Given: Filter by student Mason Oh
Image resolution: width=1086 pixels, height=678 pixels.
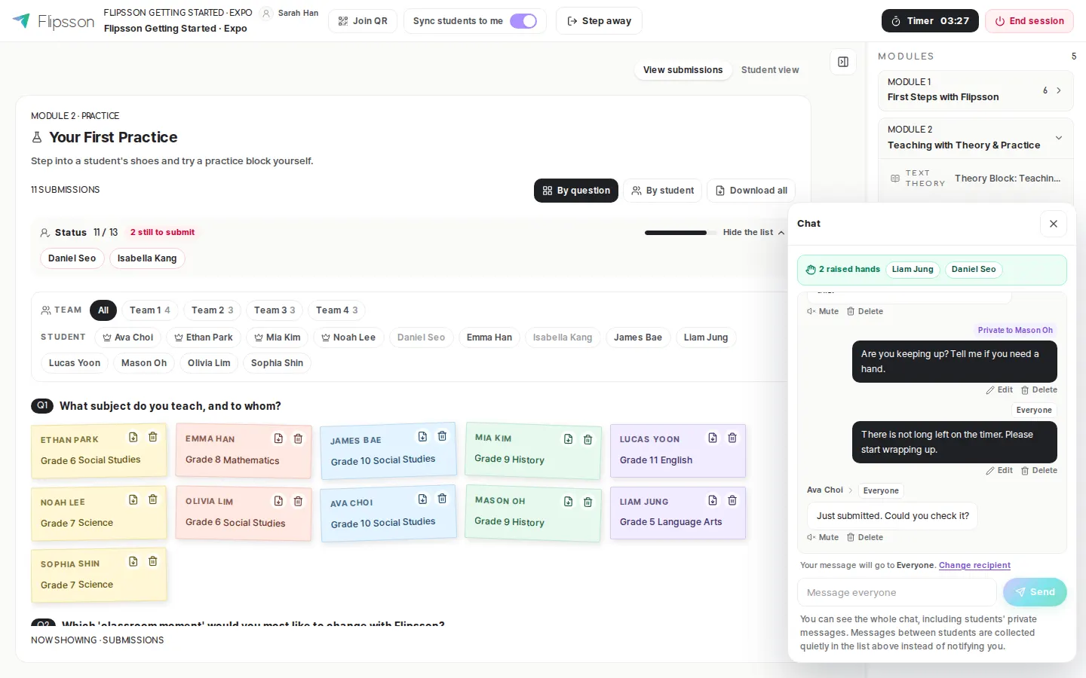Looking at the screenshot, I should pos(144,363).
